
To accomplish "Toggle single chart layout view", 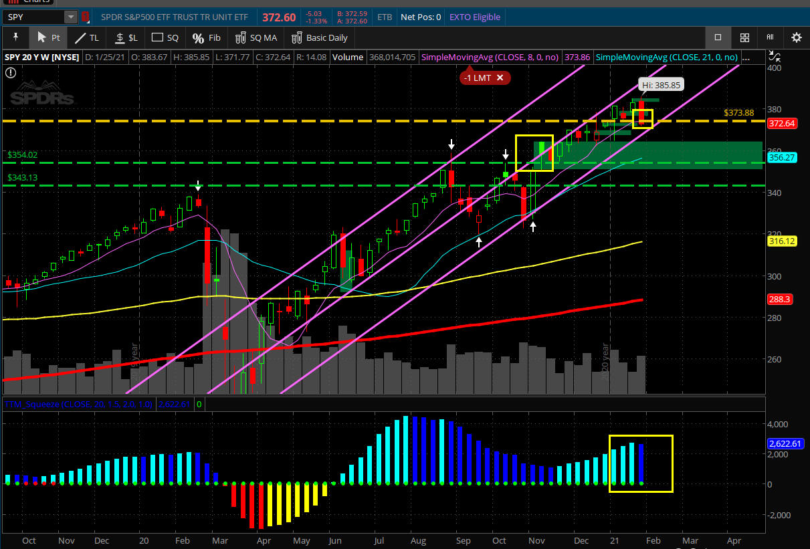I will [x=718, y=37].
